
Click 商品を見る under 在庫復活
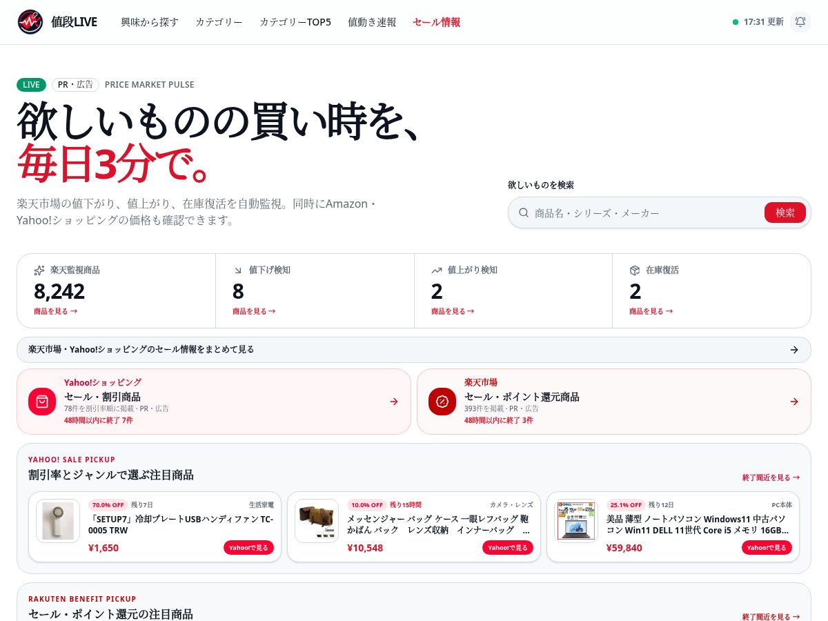[x=651, y=311]
